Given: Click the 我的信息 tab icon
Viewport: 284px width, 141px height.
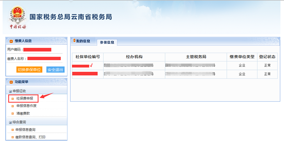Looking at the screenshot, I should (74, 41).
